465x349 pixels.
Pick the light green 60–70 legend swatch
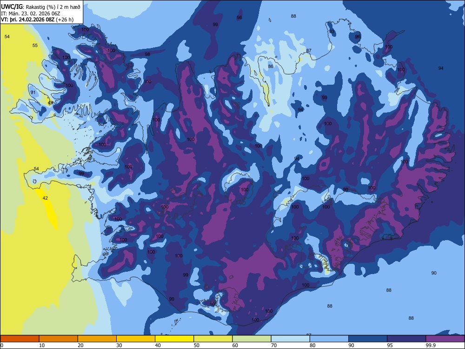pos(252,339)
